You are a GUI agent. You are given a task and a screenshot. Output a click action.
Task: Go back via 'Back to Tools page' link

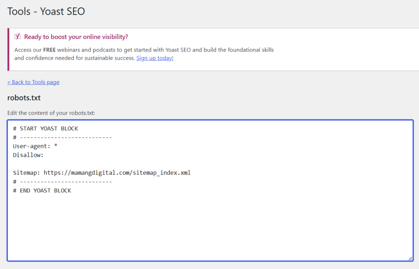[x=34, y=82]
